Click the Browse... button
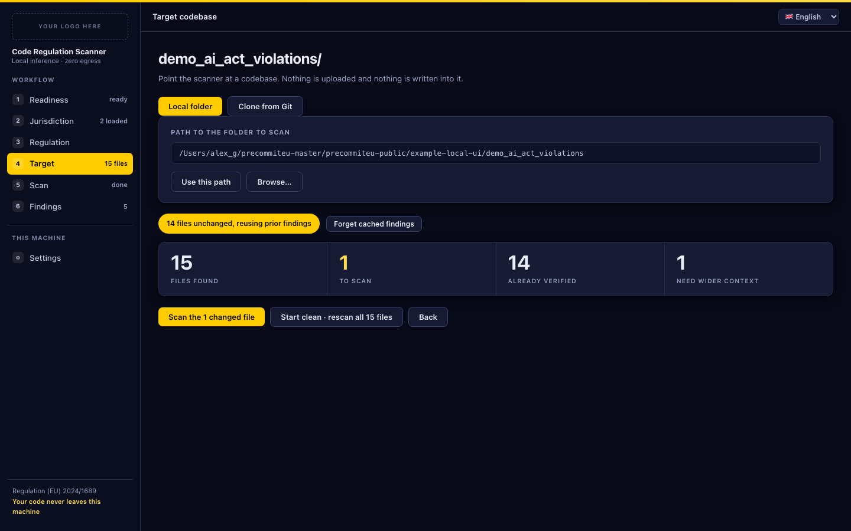851x531 pixels. point(274,182)
